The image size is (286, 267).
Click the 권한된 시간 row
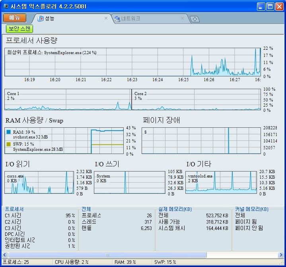click(x=40, y=246)
